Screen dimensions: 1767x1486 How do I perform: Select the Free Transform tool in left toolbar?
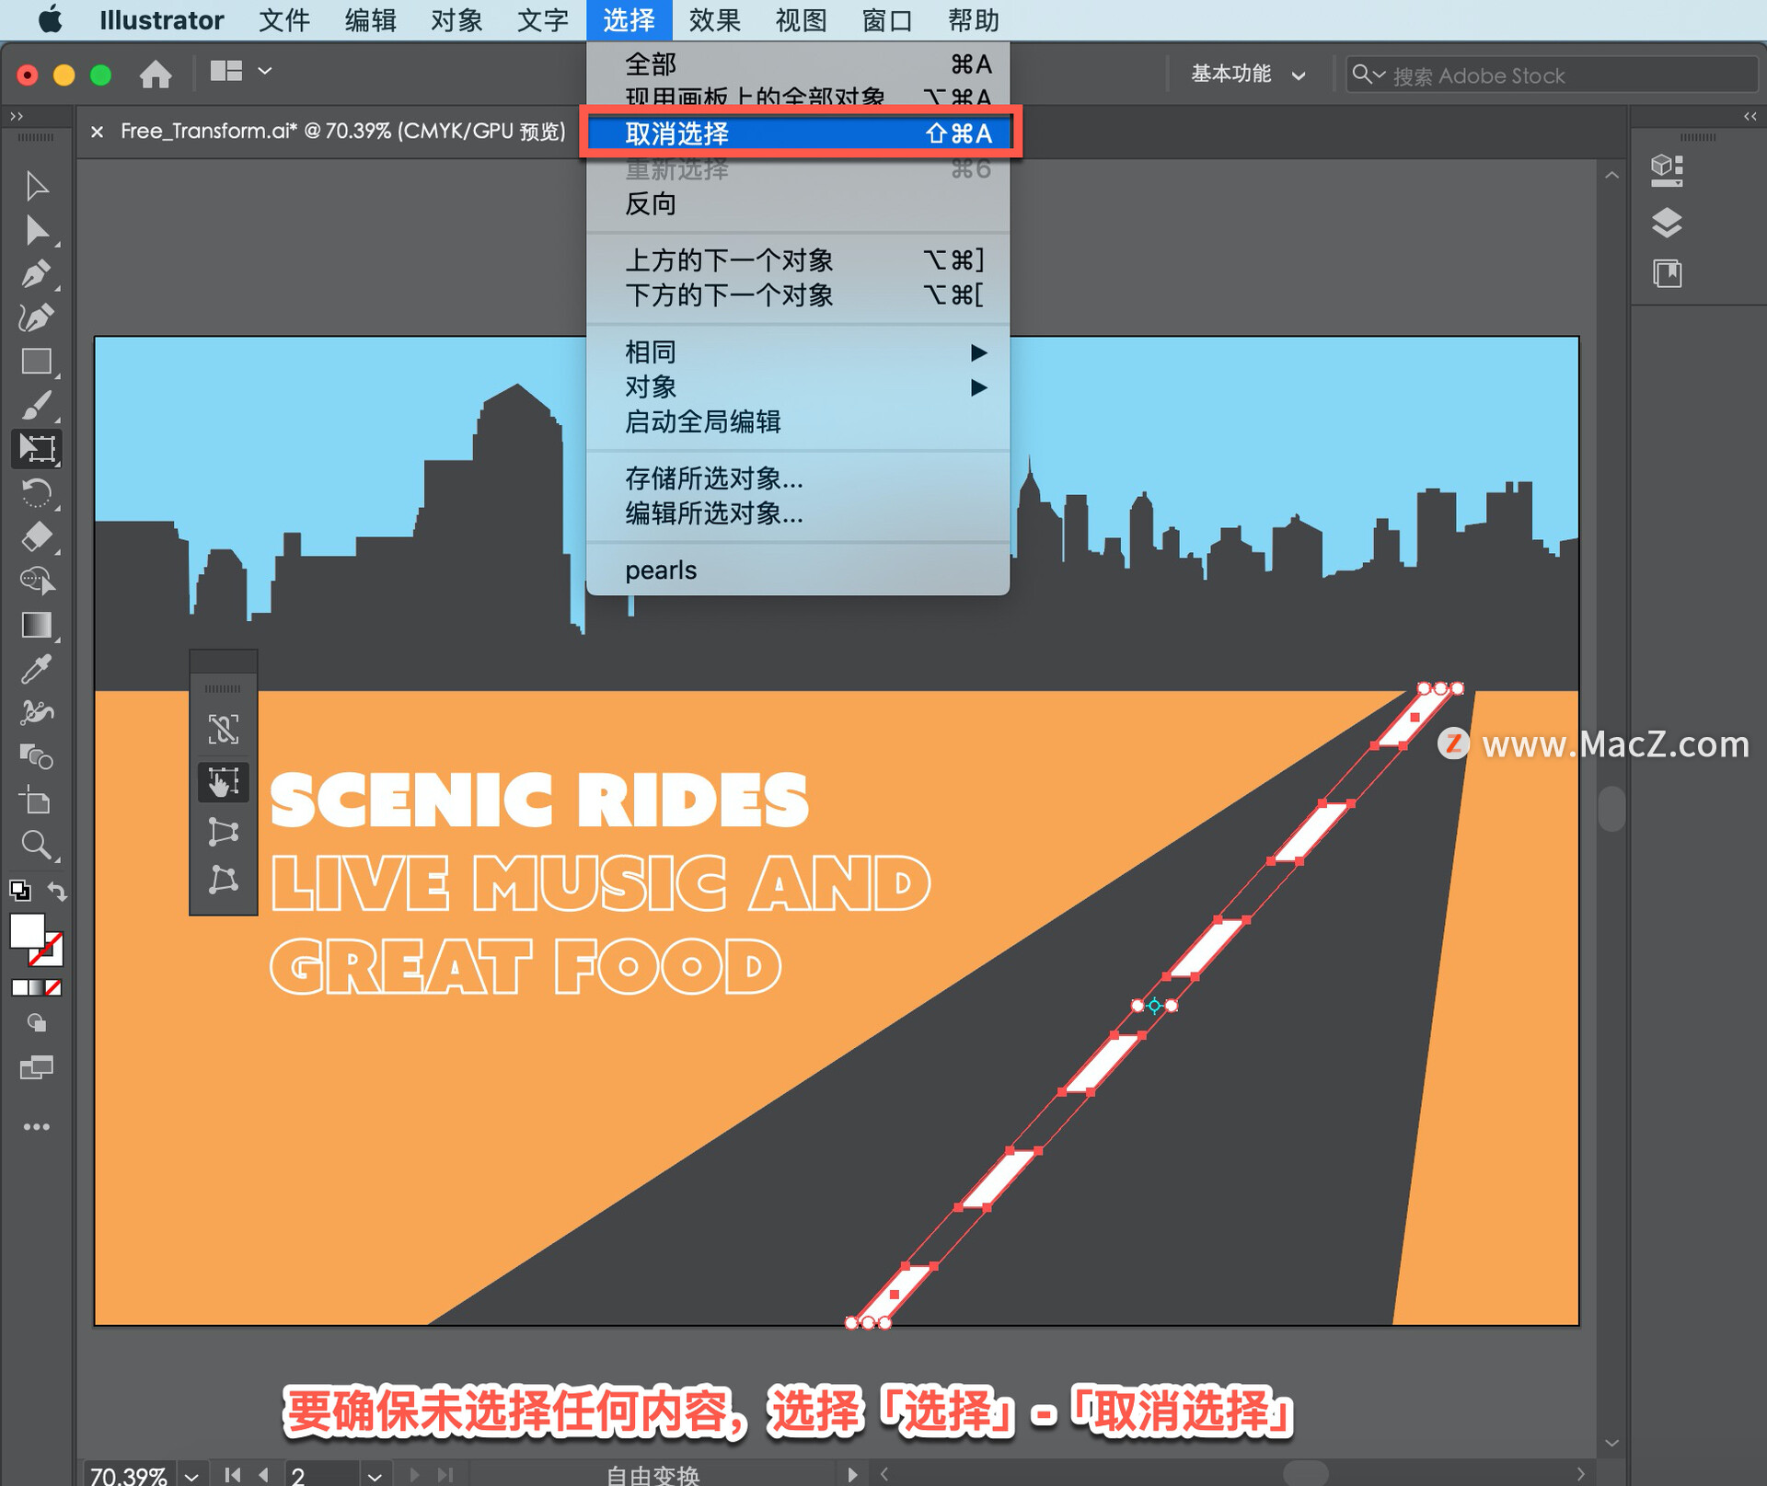37,448
